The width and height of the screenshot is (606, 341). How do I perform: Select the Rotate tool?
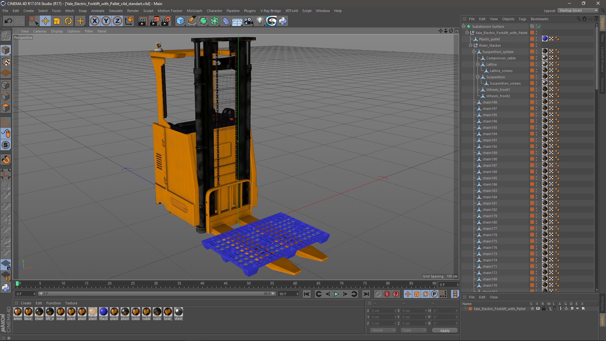[x=68, y=21]
